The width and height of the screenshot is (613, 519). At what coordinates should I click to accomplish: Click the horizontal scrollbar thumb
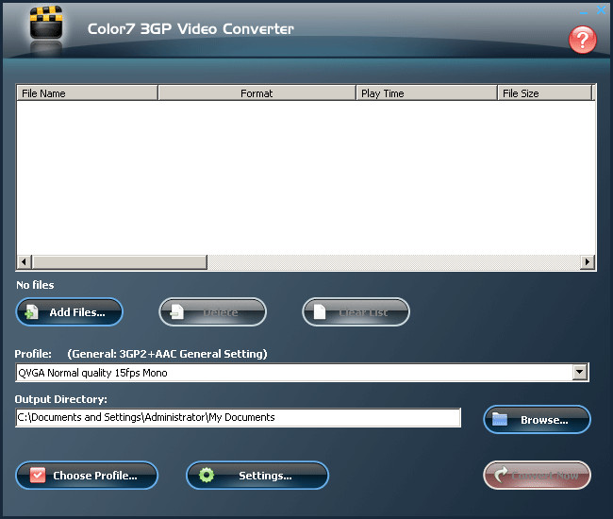point(120,261)
